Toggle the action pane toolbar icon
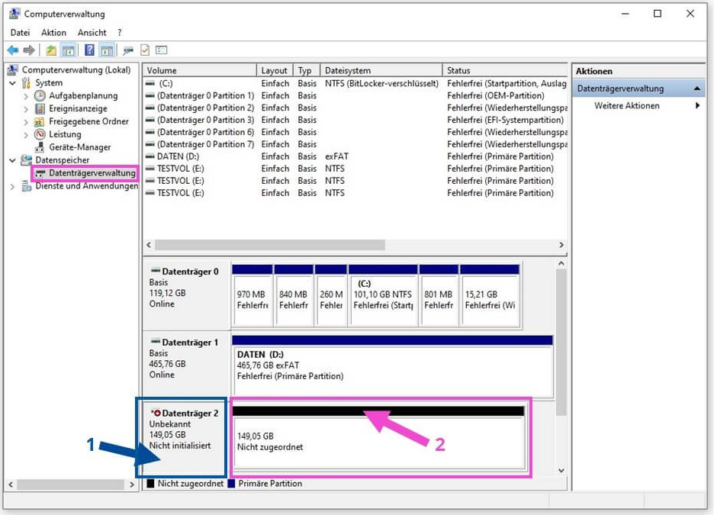 pos(107,50)
